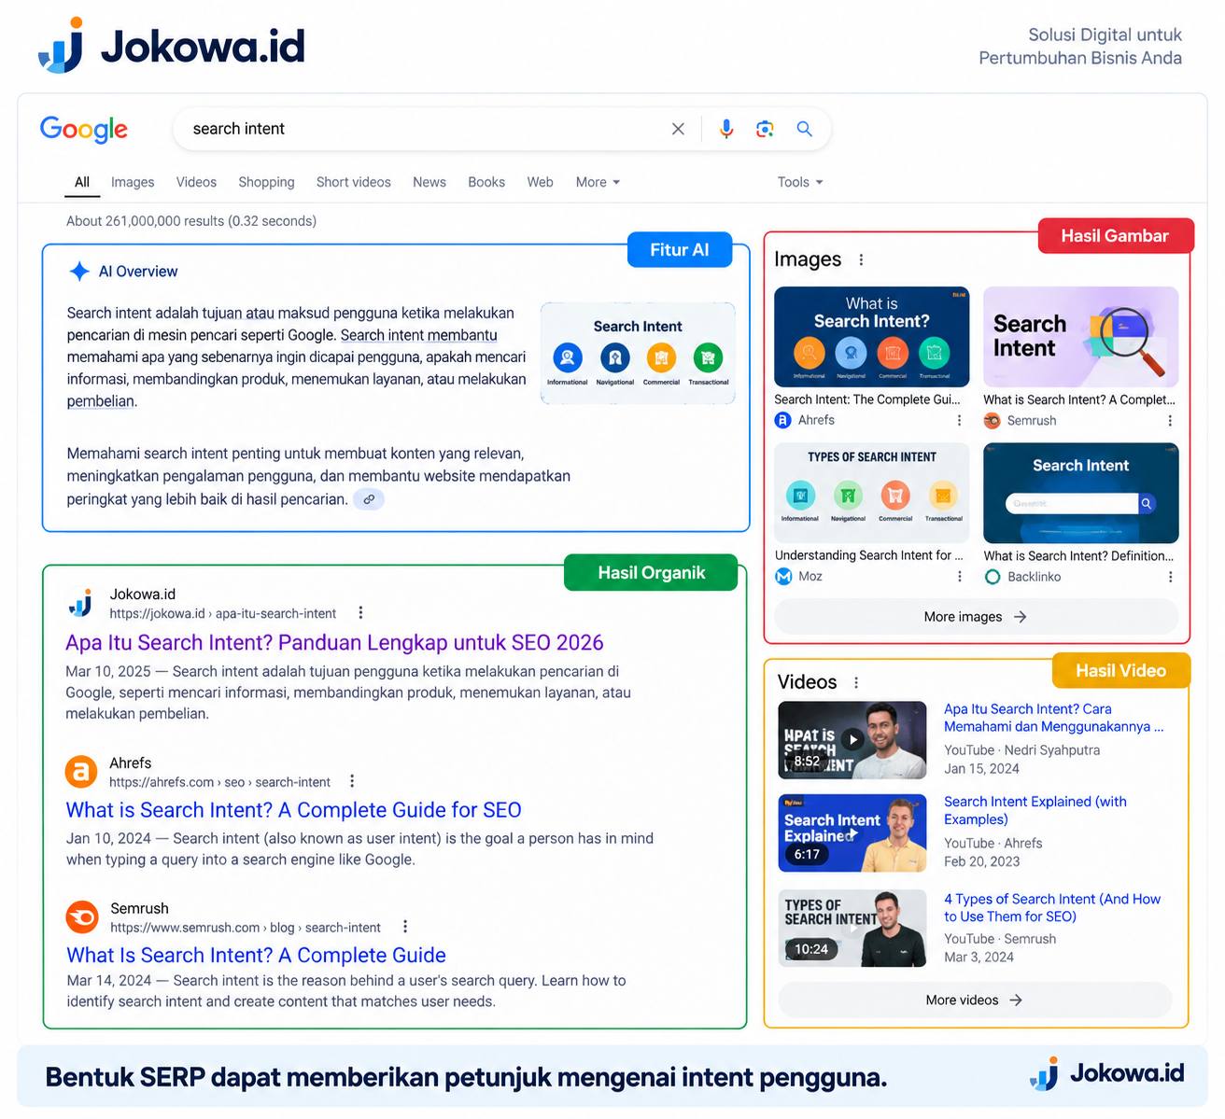Image resolution: width=1225 pixels, height=1119 pixels.
Task: Open the 6:17 Search Intent Explained video thumbnail
Action: tap(852, 833)
